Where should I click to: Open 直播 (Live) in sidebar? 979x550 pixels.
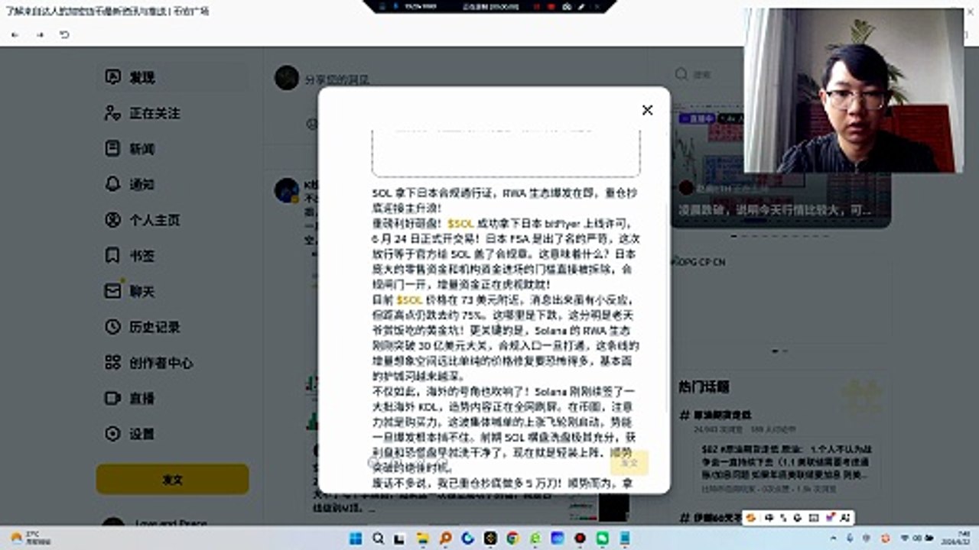click(173, 398)
